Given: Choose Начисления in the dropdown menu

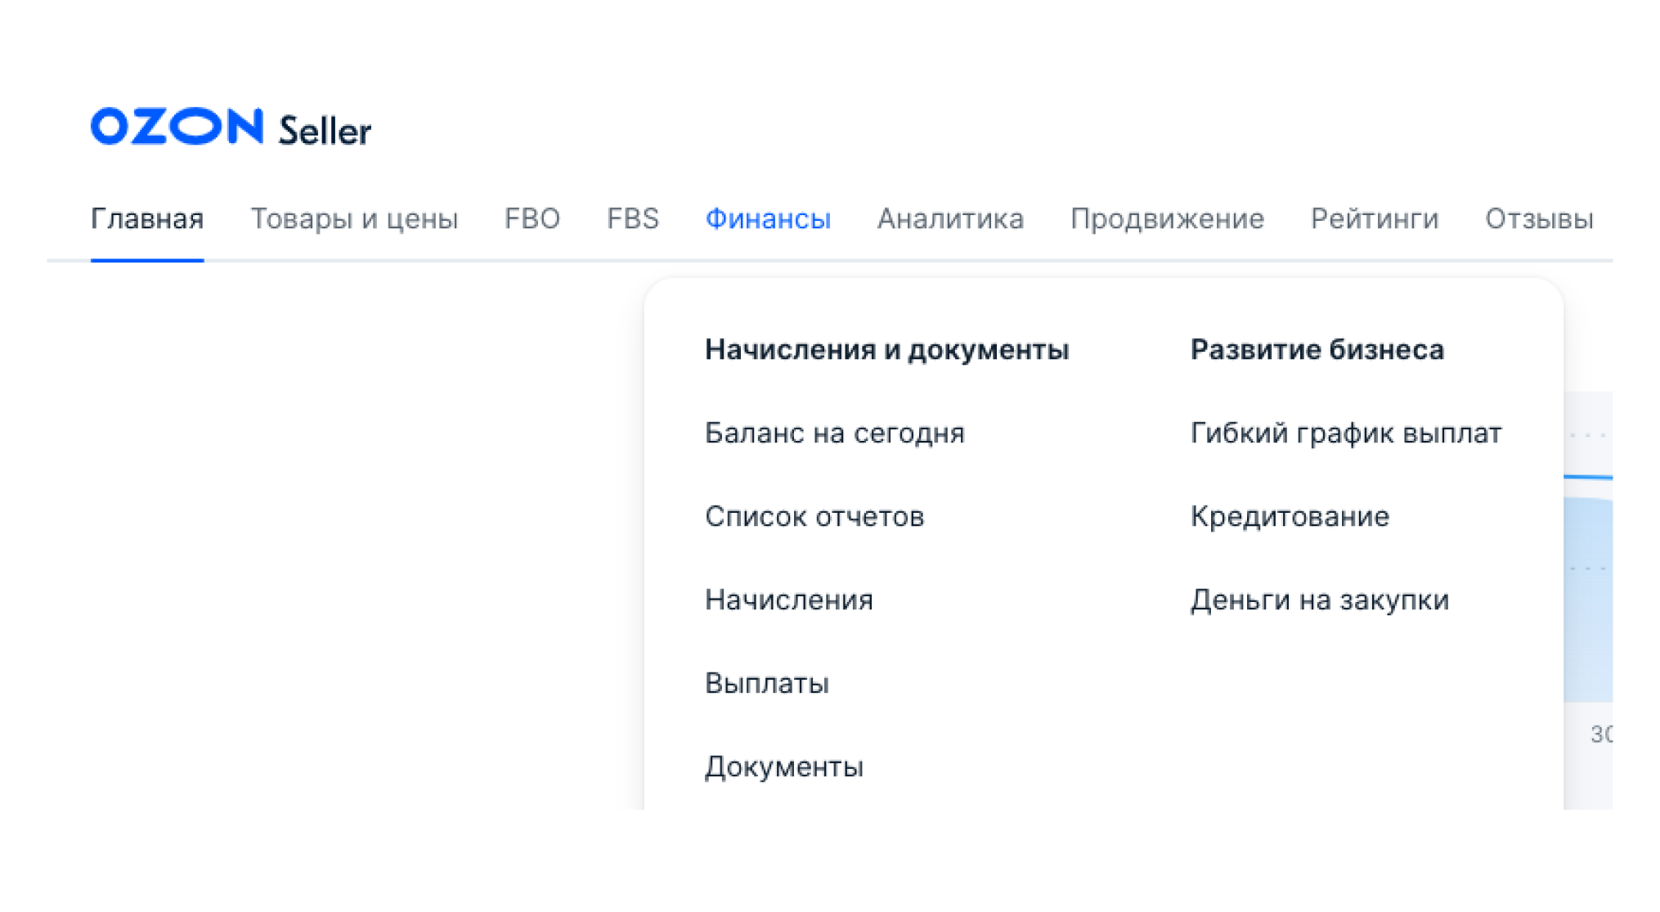Looking at the screenshot, I should pos(789,600).
